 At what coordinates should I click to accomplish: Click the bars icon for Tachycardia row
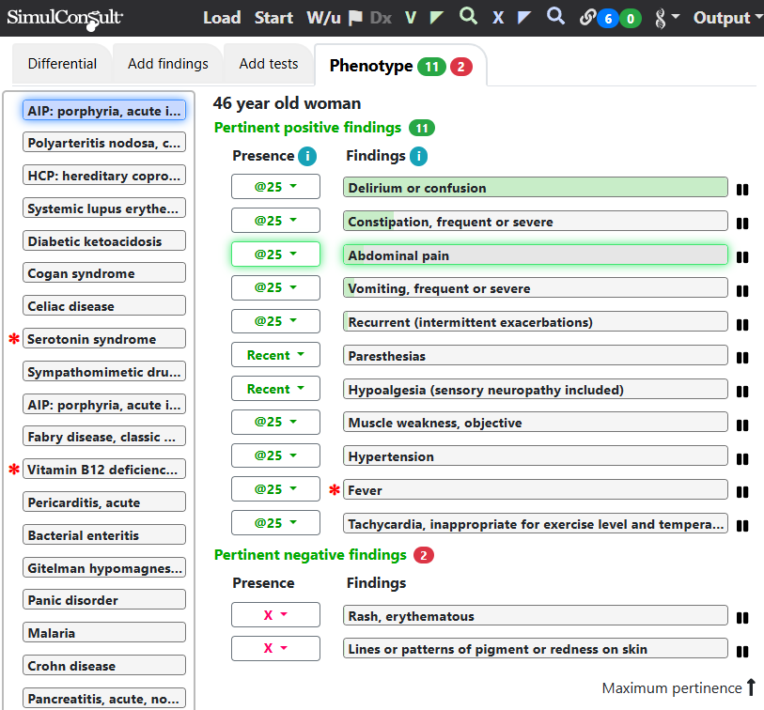(x=742, y=526)
